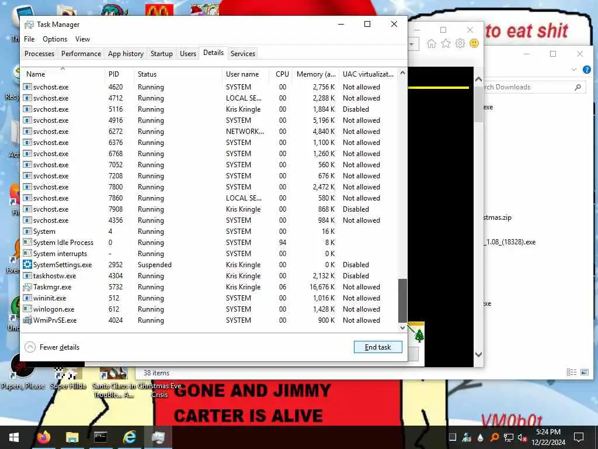Select svchost.exe with PID 7908
The image size is (598, 449).
tap(210, 209)
